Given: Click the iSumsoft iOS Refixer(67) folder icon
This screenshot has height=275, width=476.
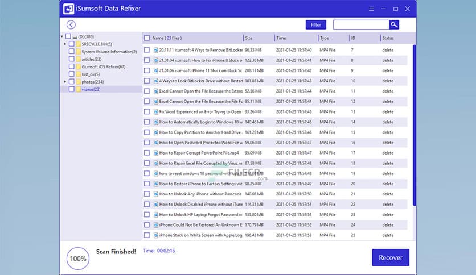Looking at the screenshot, I should pos(79,66).
